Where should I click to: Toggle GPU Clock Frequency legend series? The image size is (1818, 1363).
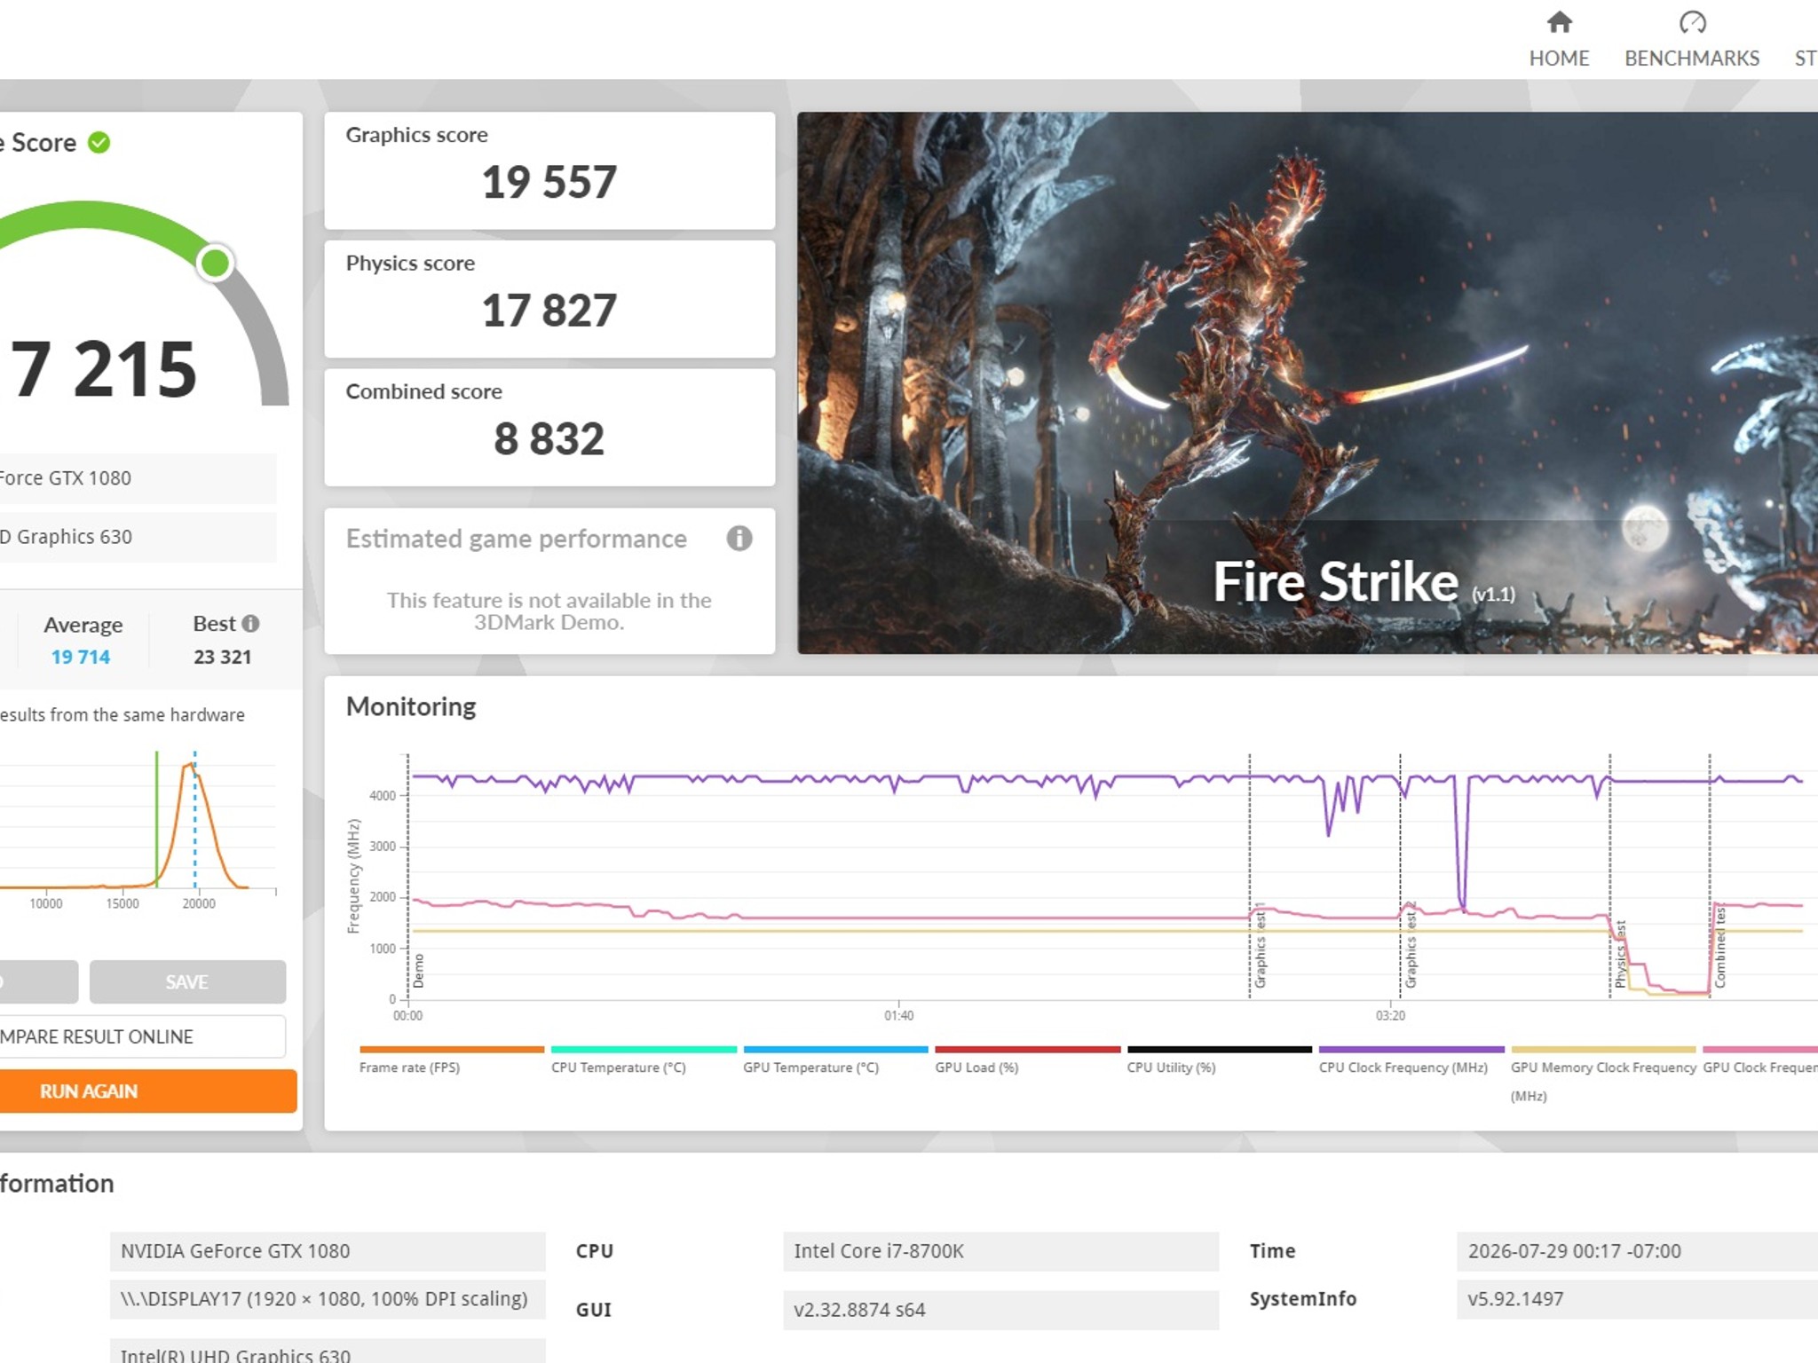click(1759, 1068)
